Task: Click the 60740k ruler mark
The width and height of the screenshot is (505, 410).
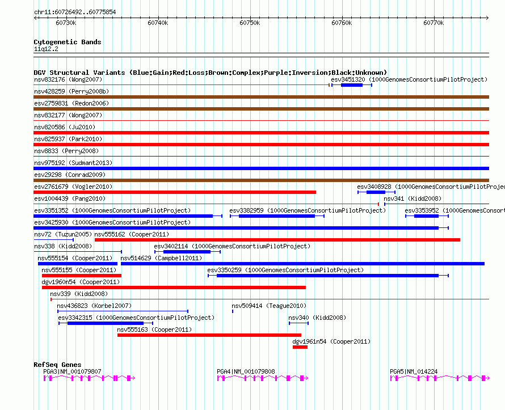Action: 158,23
